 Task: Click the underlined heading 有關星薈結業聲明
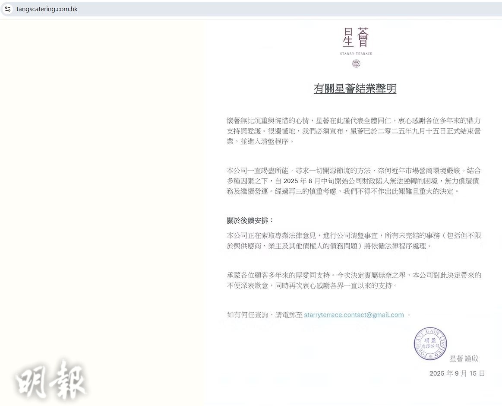(355, 89)
